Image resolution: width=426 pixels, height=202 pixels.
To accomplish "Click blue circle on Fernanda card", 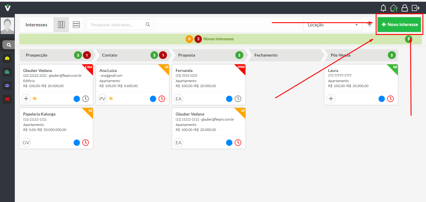I will coord(229,99).
